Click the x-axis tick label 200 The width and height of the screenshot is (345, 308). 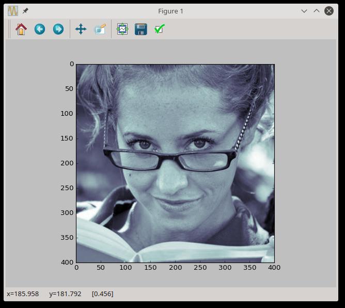175,268
